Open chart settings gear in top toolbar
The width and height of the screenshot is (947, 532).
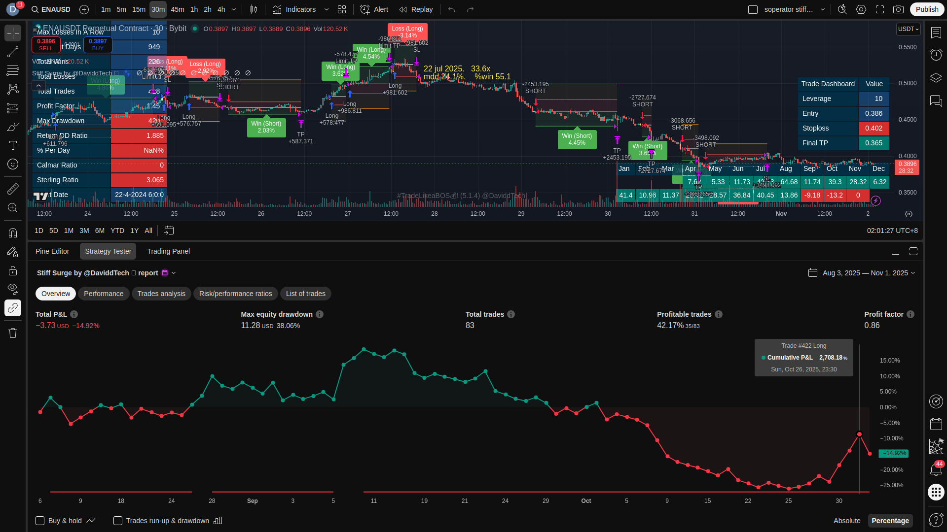pyautogui.click(x=861, y=9)
